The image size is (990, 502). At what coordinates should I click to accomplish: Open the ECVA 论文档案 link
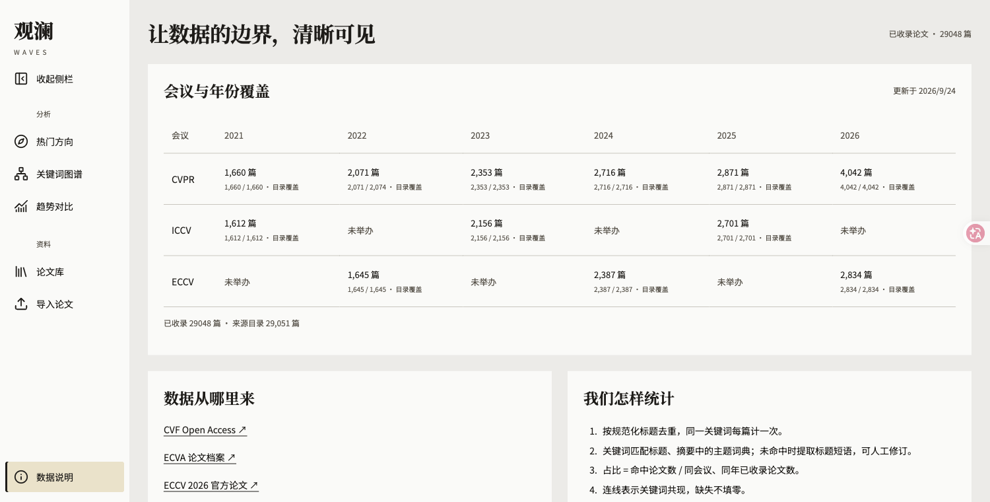199,458
